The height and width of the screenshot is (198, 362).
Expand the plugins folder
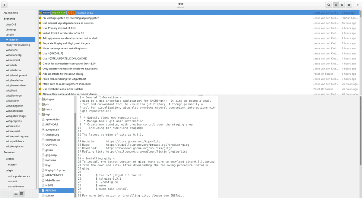40,99
